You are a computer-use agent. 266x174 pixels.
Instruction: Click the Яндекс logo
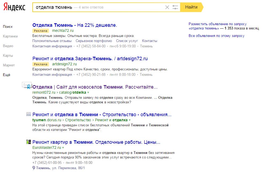point(14,7)
